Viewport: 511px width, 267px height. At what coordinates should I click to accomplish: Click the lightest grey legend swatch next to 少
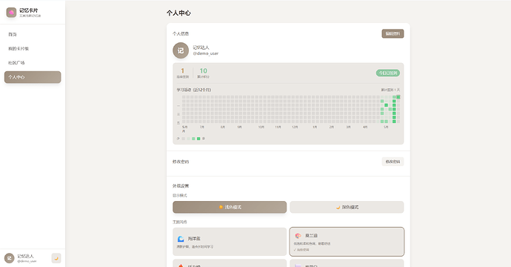[183, 139]
